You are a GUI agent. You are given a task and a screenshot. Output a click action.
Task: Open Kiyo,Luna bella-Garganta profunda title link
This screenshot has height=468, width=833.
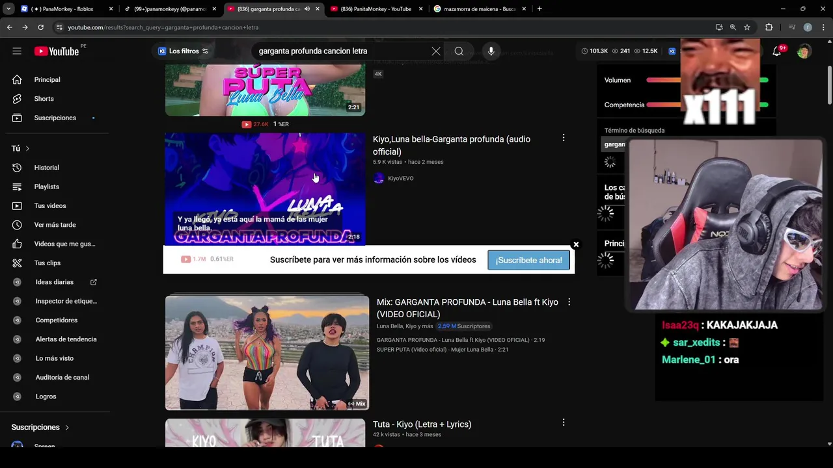[452, 145]
